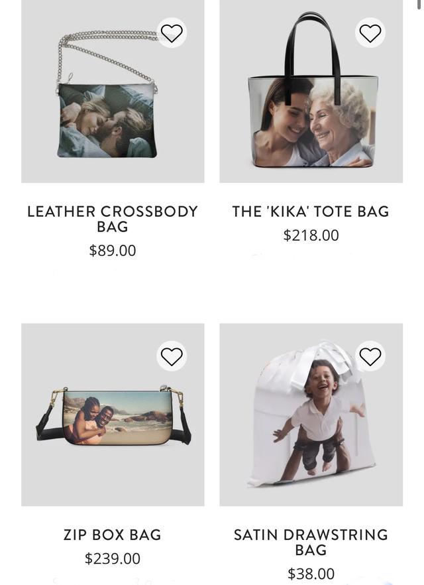Image resolution: width=424 pixels, height=585 pixels.
Task: Select the ZIP BOX BAG product title
Action: click(x=113, y=535)
